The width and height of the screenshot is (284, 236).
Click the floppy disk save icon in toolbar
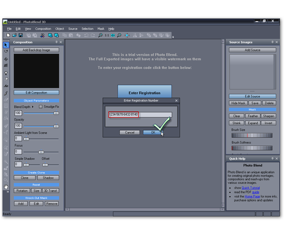coord(21,35)
